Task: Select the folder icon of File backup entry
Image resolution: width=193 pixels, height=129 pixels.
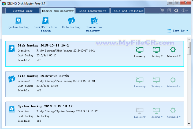Action: [12, 79]
